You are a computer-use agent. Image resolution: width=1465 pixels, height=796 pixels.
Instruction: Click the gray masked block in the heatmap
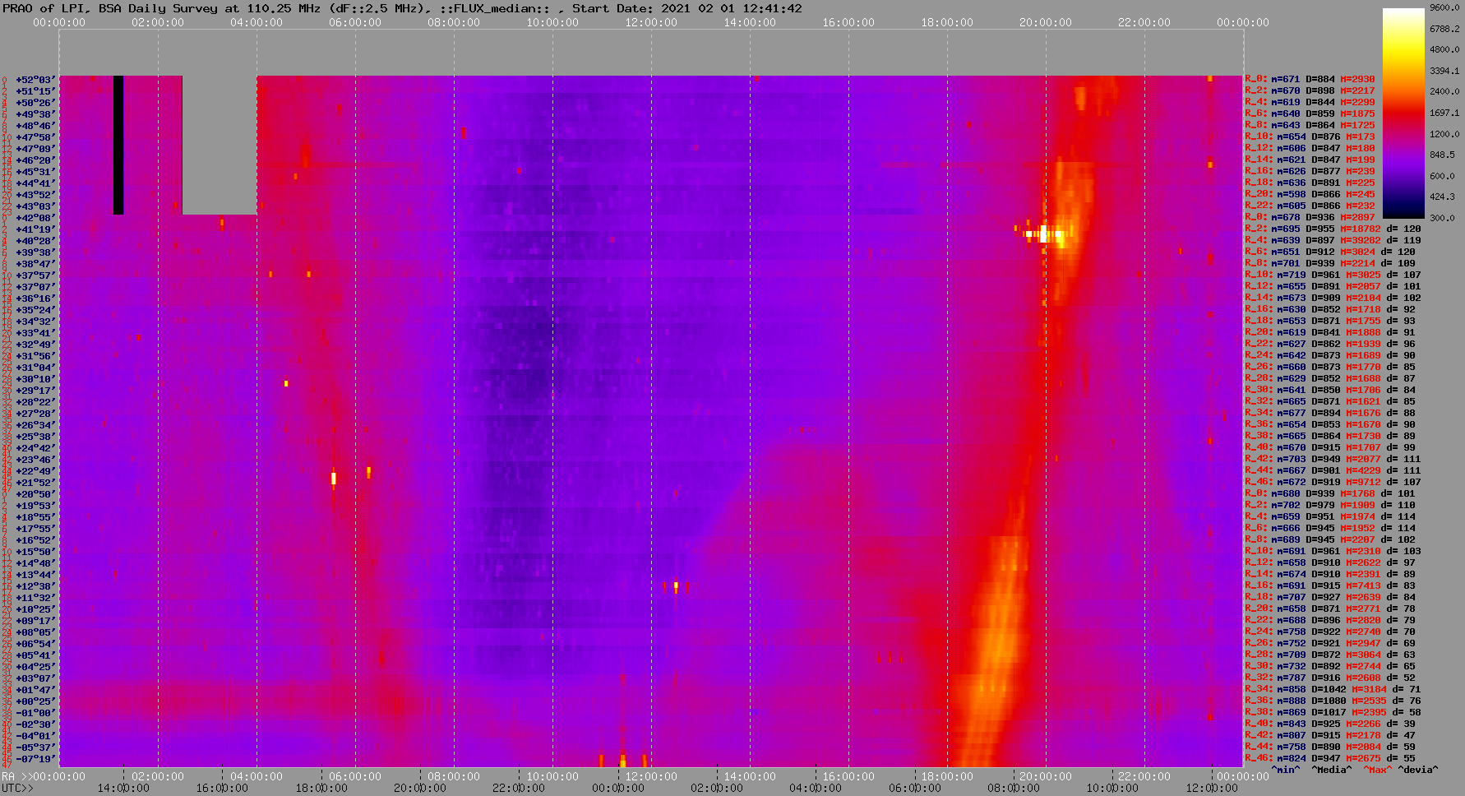pyautogui.click(x=220, y=145)
